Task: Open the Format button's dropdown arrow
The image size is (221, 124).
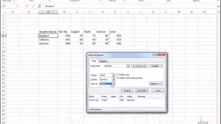Action: point(162,66)
